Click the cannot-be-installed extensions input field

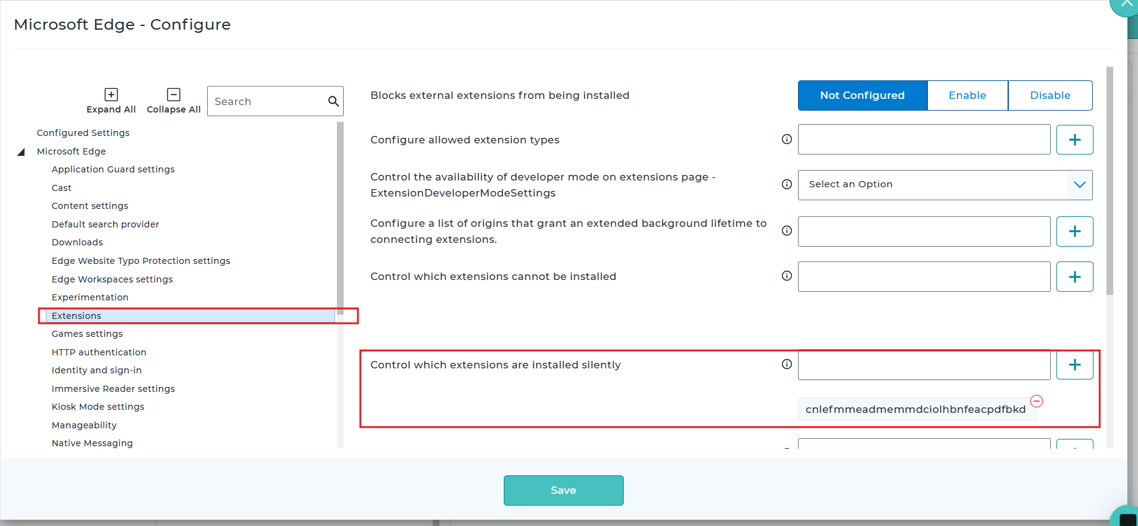click(x=924, y=276)
